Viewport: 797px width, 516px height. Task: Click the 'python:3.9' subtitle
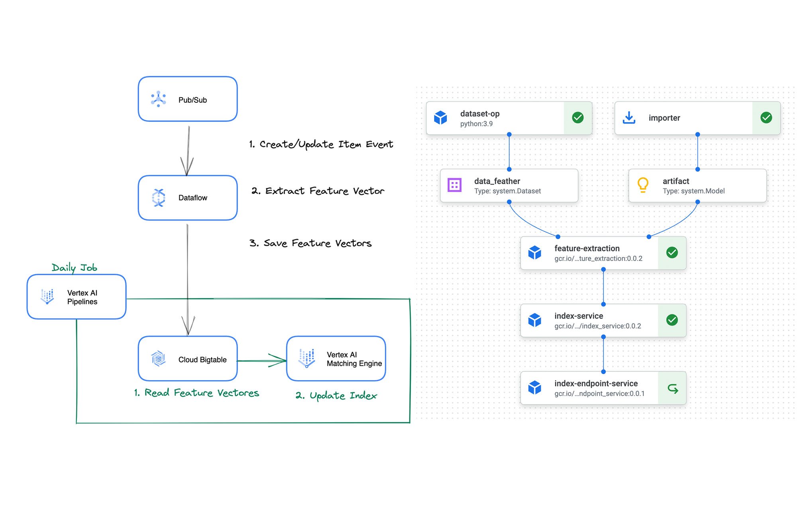[x=476, y=124]
